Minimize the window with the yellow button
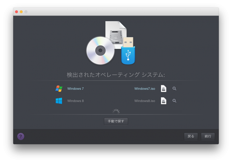 pos(21,12)
